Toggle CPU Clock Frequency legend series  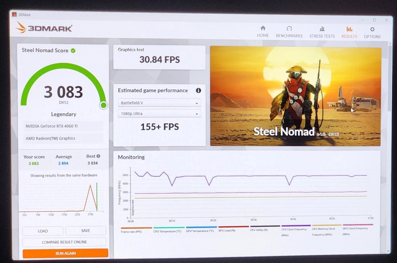[x=294, y=232]
